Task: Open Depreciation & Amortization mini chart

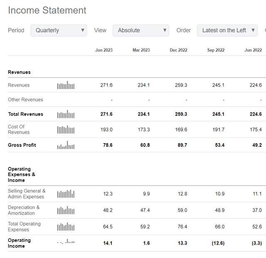Action: (x=66, y=211)
